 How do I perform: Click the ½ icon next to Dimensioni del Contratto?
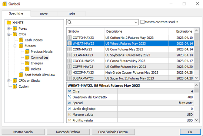click(x=69, y=97)
